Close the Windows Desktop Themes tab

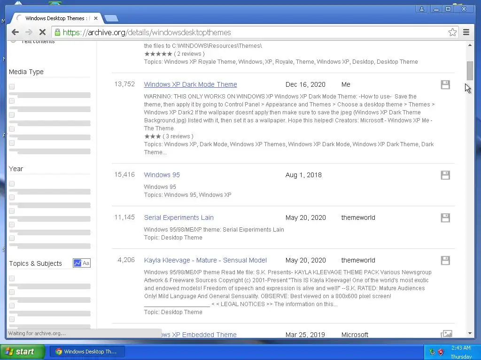(96, 18)
